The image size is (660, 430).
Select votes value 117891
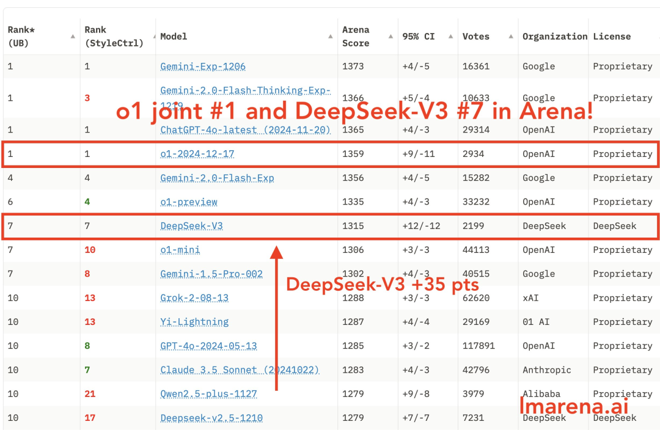click(479, 346)
